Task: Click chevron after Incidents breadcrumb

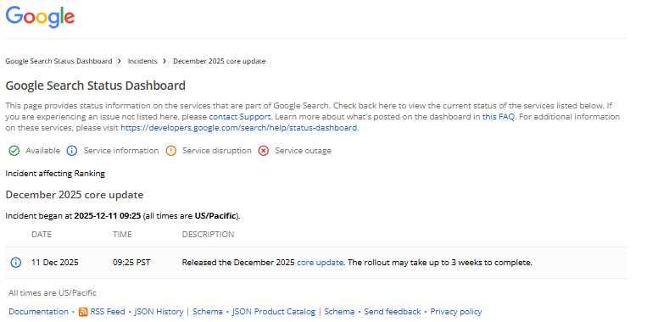Action: tap(164, 61)
